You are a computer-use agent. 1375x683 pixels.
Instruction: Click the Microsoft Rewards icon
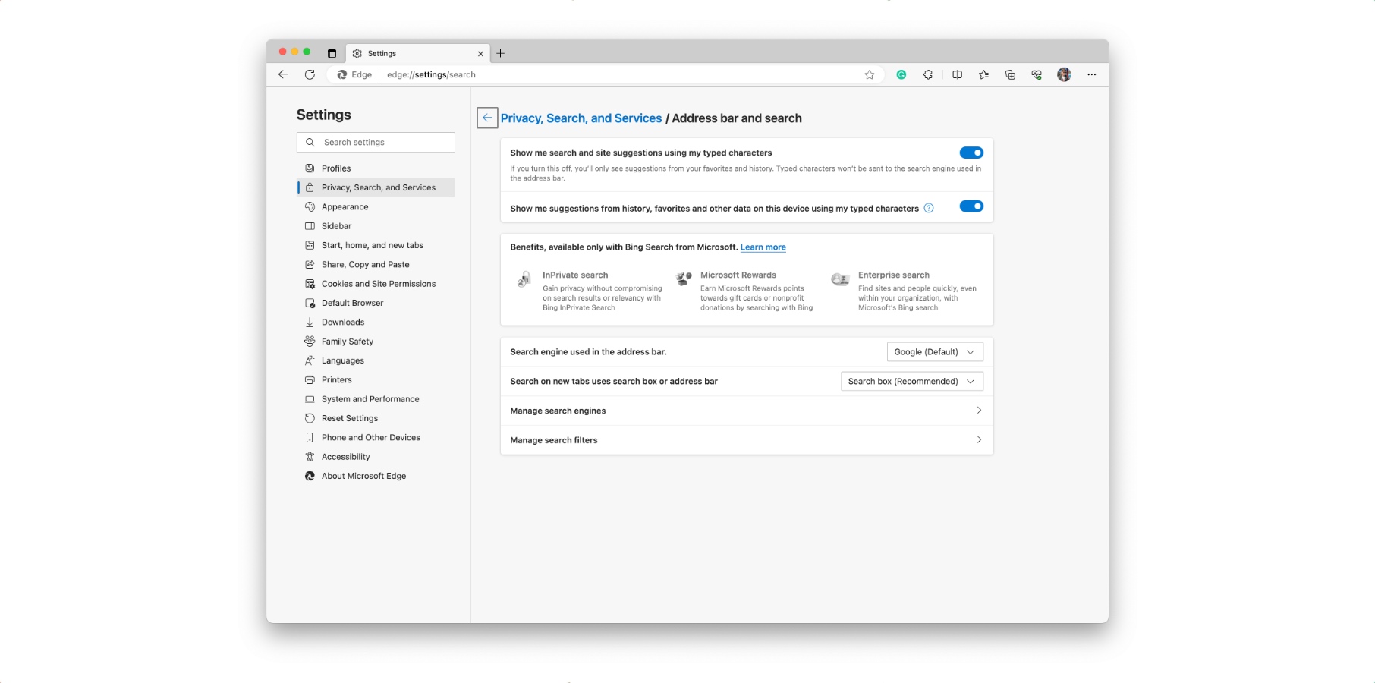click(x=684, y=279)
